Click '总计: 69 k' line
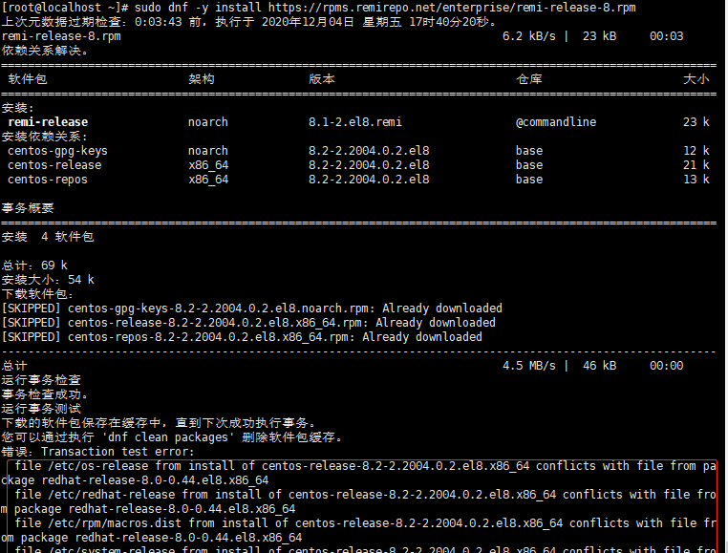 pos(34,266)
